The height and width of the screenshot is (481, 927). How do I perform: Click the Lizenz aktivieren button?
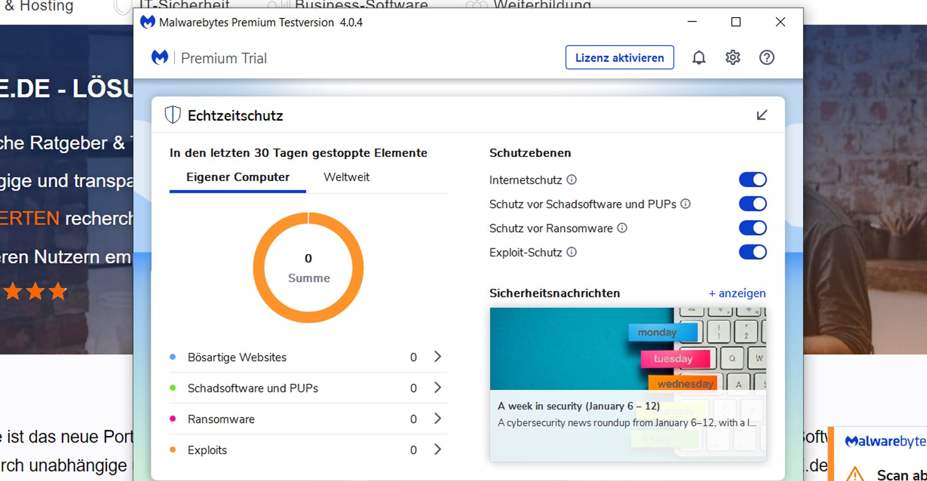(619, 58)
